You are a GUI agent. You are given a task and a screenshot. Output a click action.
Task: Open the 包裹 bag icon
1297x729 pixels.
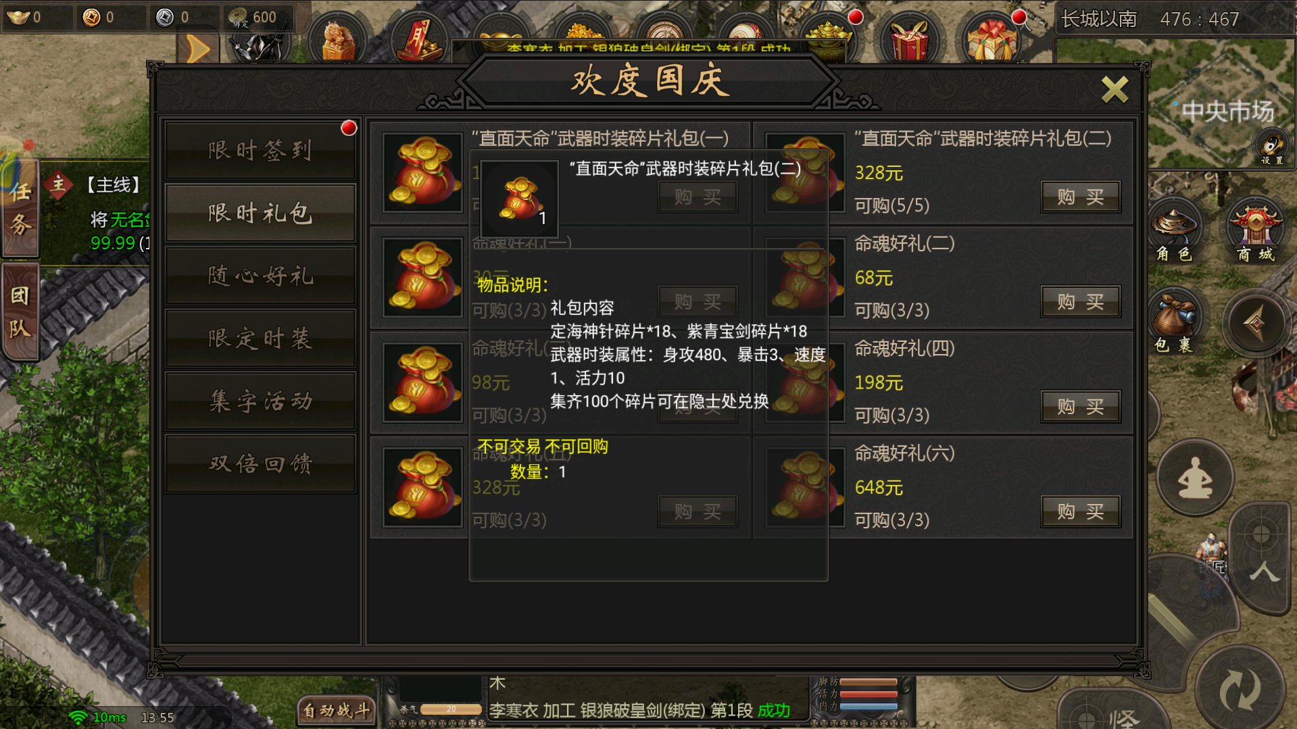pyautogui.click(x=1175, y=323)
